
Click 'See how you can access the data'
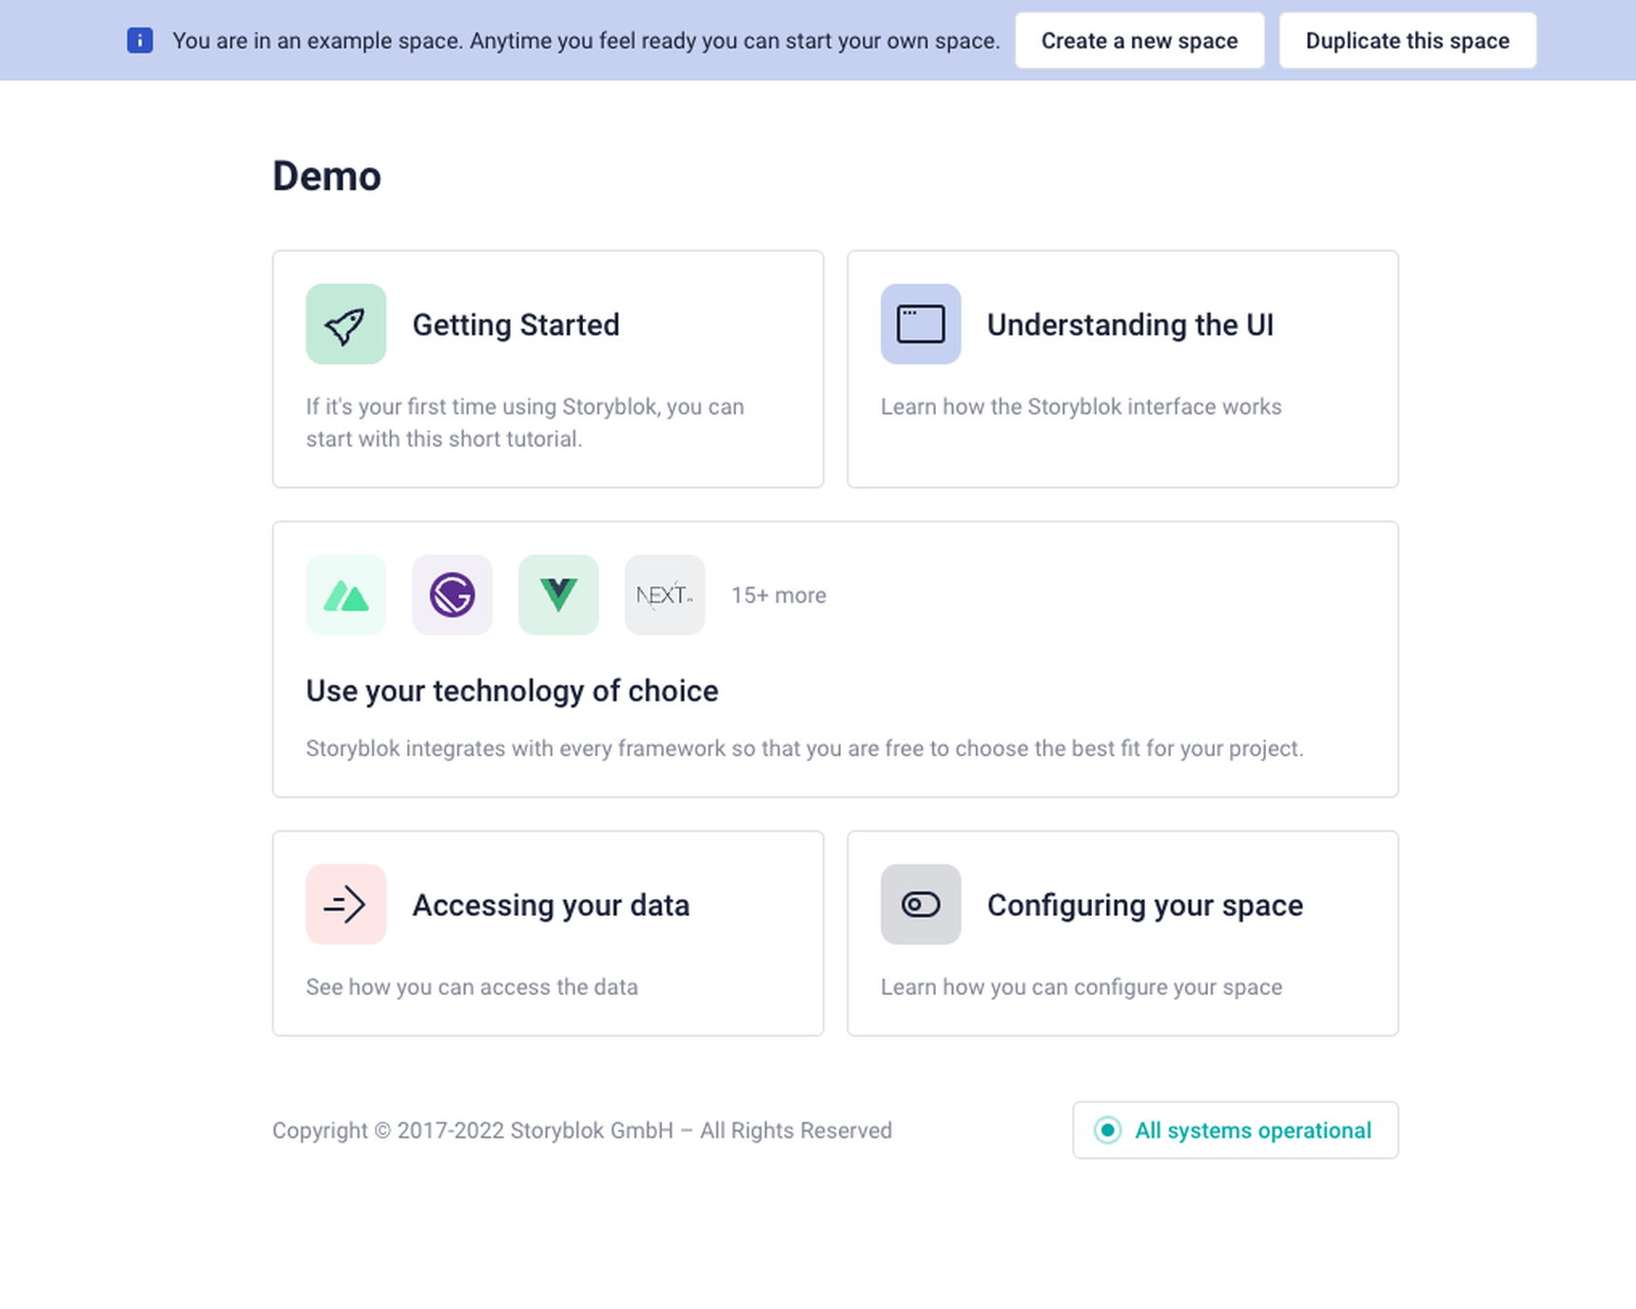472,987
